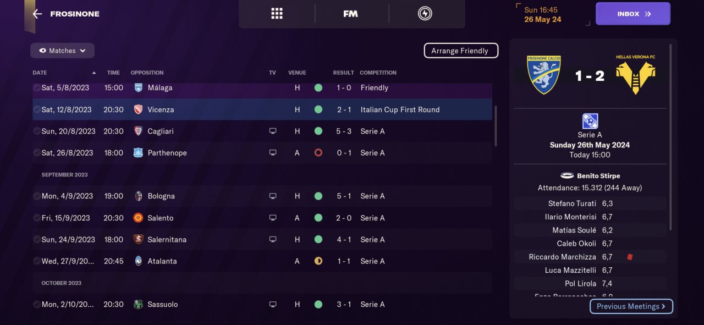Open the grid menu icon in top bar
Image resolution: width=704 pixels, height=325 pixels.
(x=277, y=14)
